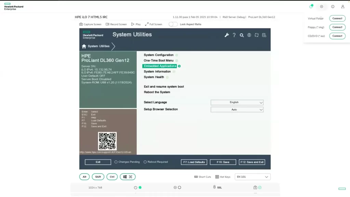This screenshot has width=350, height=197.
Task: Open One-Time Boot Menu
Action: (x=159, y=61)
